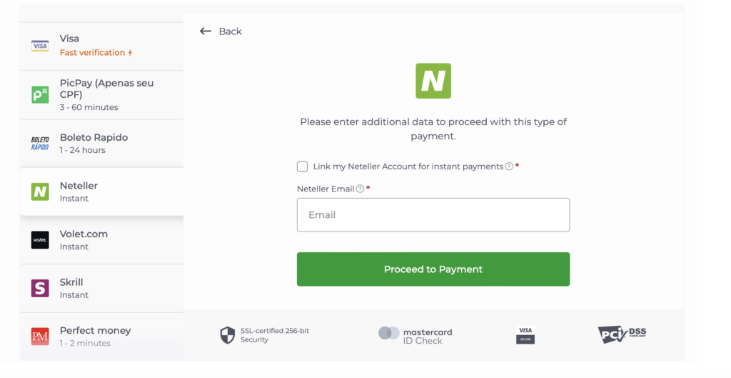
Task: Click the Neteller sidebar icon
Action: point(40,192)
